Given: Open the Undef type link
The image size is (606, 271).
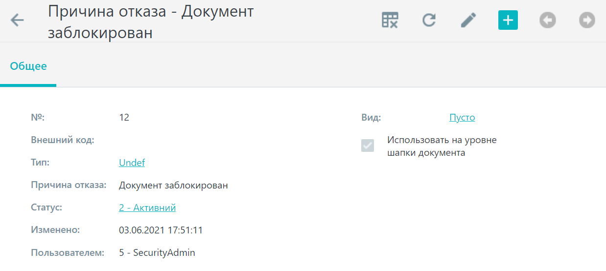Looking at the screenshot, I should pos(132,163).
